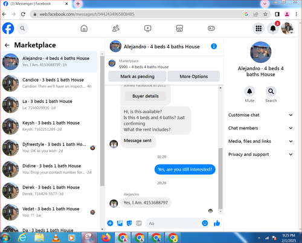The image size is (302, 243).
Task: Open the Chrome side panel icon
Action: coord(277,14)
